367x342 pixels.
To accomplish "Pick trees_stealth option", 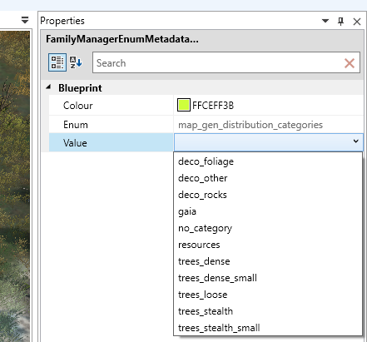I will [268, 311].
